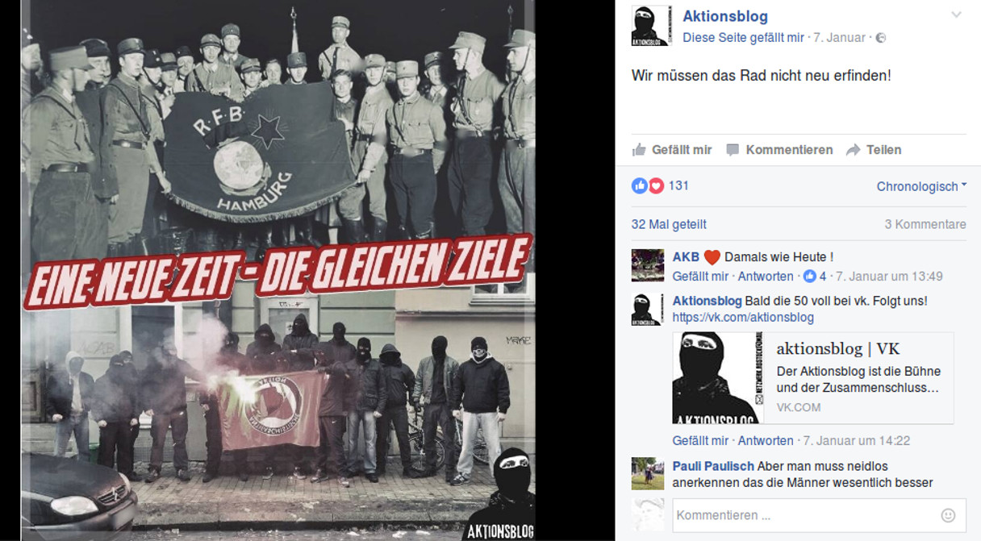Click the Aktionsblog page profile picture
The width and height of the screenshot is (981, 541).
click(651, 26)
